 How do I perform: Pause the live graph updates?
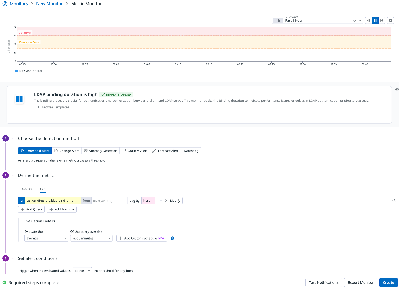[375, 20]
